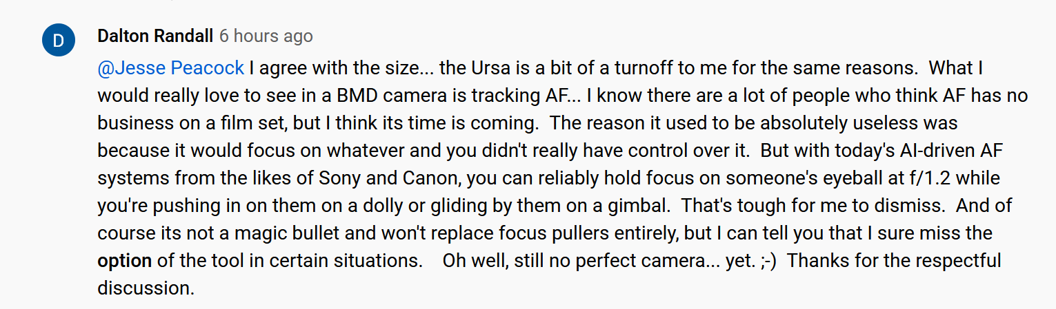Click the words 'focus pullers' in the comment
This screenshot has width=1056, height=309.
point(527,233)
